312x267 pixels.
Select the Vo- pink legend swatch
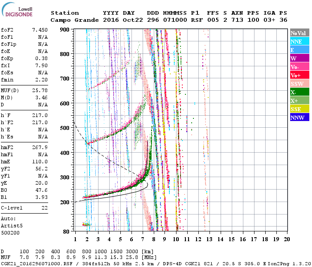click(x=300, y=66)
